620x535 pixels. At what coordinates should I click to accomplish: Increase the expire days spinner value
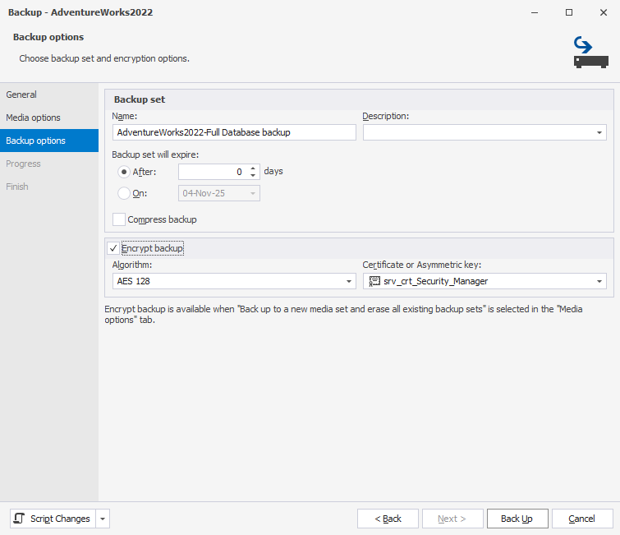coord(253,168)
